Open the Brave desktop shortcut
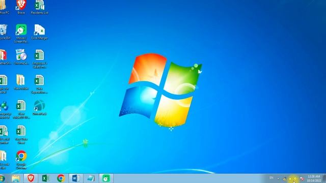This screenshot has width=326, height=183. pos(21,7)
